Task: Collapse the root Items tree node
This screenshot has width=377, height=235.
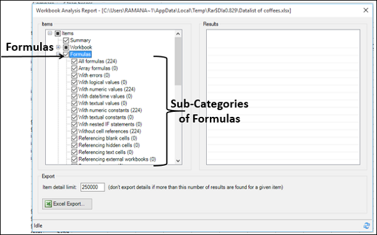Action: pyautogui.click(x=50, y=33)
